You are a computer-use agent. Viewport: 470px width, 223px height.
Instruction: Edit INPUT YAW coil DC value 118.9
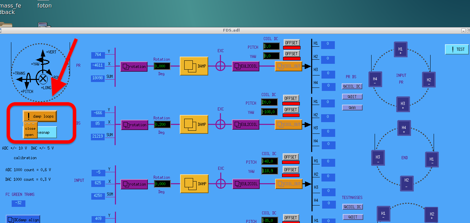click(x=270, y=171)
